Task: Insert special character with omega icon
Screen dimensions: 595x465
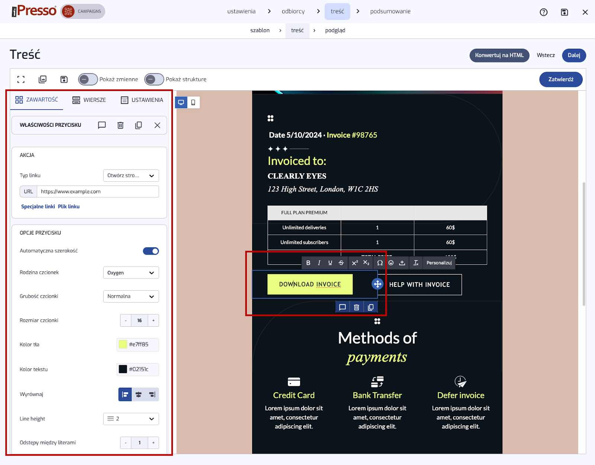Action: pyautogui.click(x=380, y=263)
